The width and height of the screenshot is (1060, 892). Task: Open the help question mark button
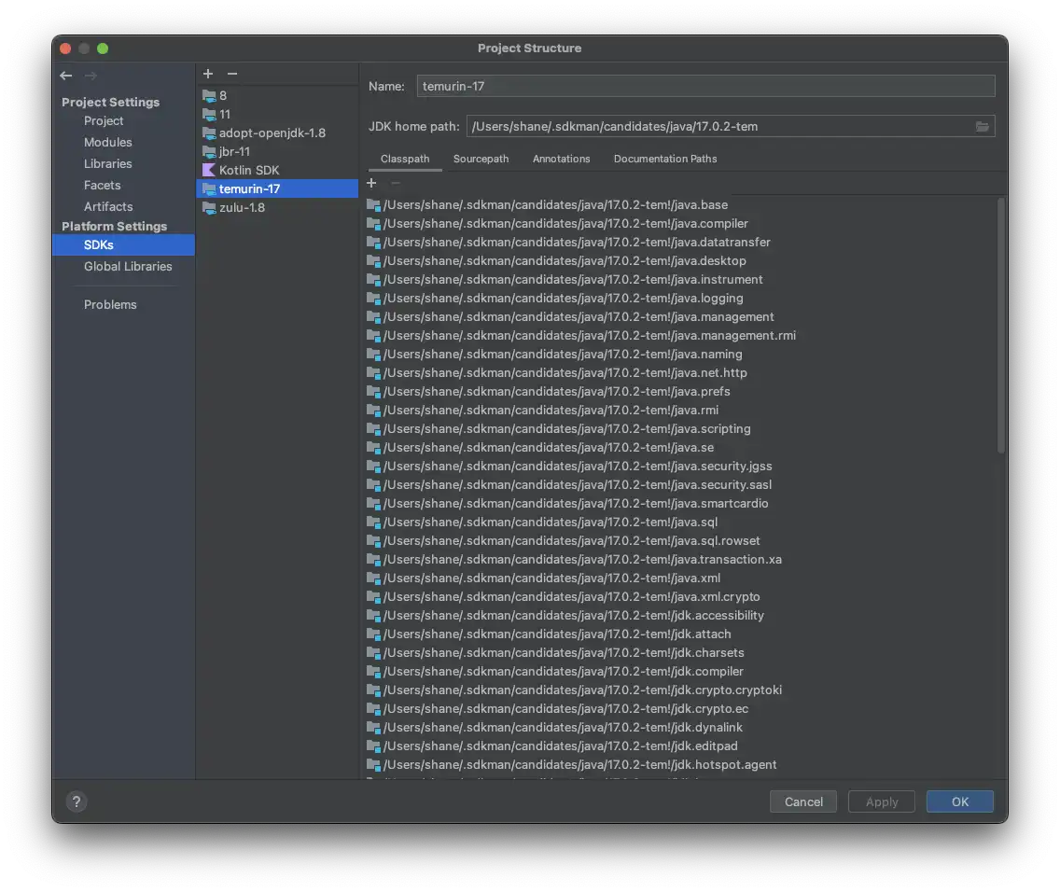coord(77,801)
